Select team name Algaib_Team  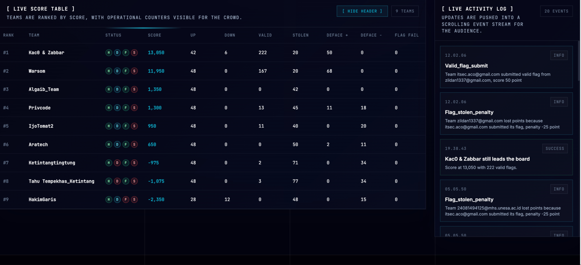(44, 89)
